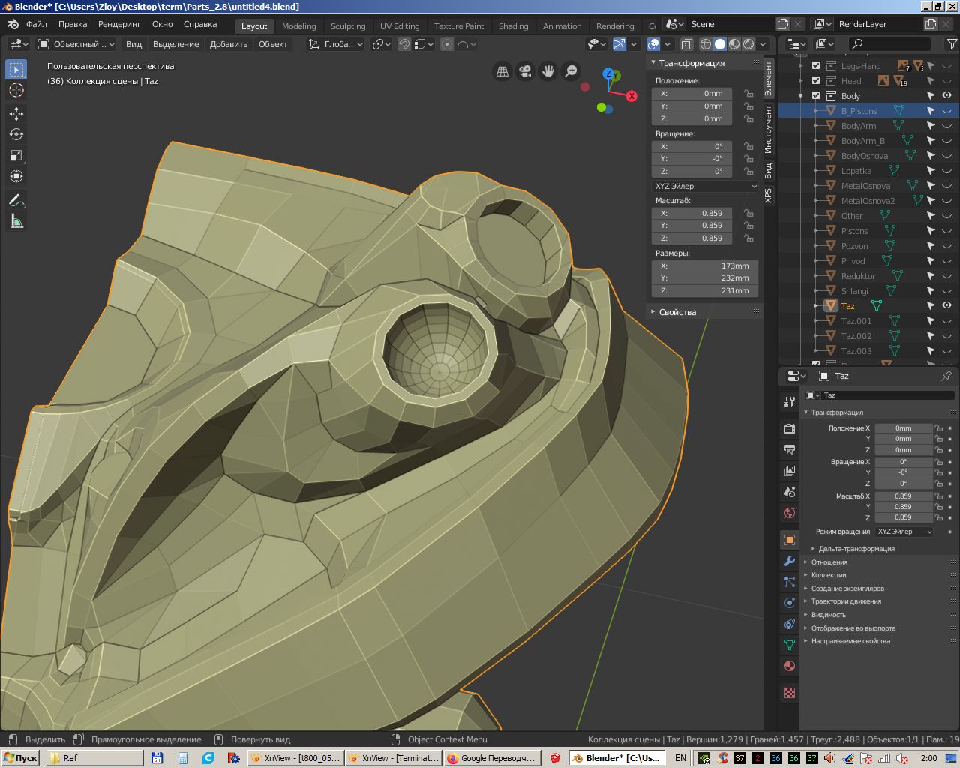Click the pan view hand icon
Viewport: 960px width, 768px height.
click(548, 71)
